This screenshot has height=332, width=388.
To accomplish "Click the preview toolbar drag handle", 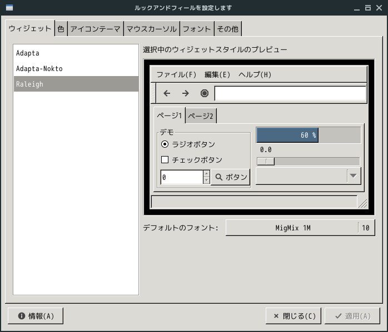I will [153, 93].
